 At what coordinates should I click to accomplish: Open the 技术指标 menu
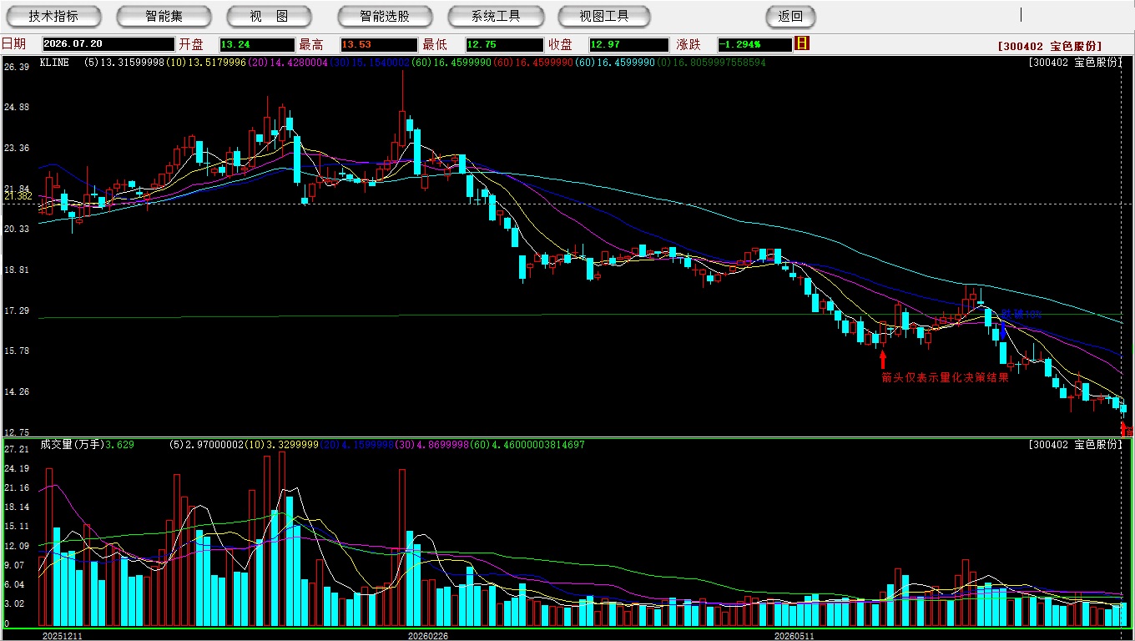point(53,16)
